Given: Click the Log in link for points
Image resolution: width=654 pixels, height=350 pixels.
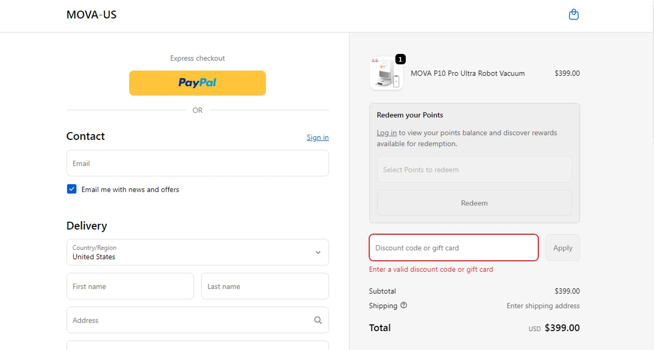Looking at the screenshot, I should click(x=387, y=133).
